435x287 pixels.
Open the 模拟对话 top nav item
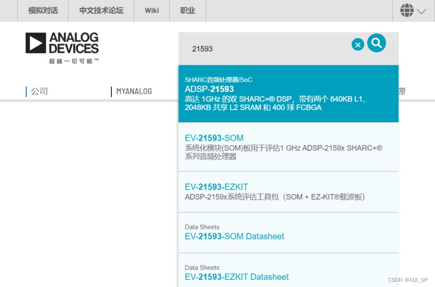click(43, 10)
